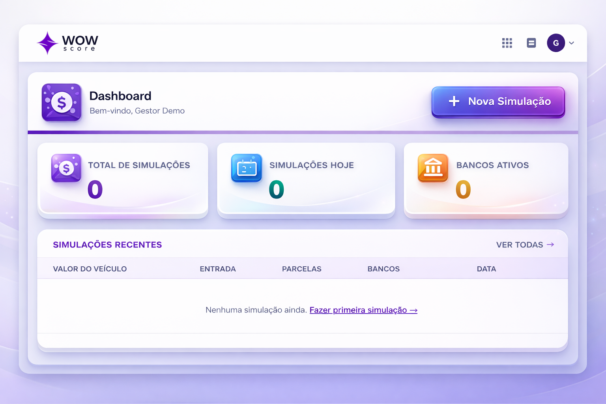
Task: Open Ver Todas simulations link
Action: pos(525,245)
